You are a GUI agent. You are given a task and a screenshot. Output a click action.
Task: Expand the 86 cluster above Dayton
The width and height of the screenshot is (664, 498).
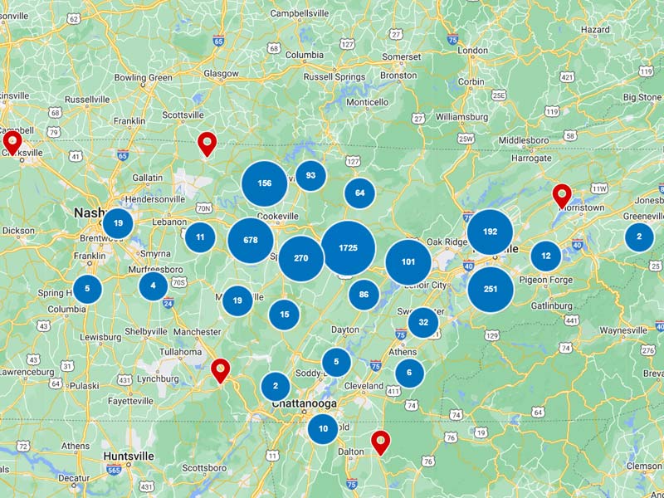pos(363,292)
